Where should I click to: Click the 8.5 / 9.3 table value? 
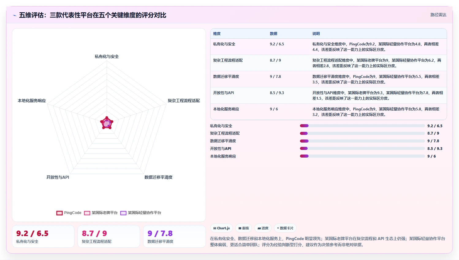[x=277, y=93]
